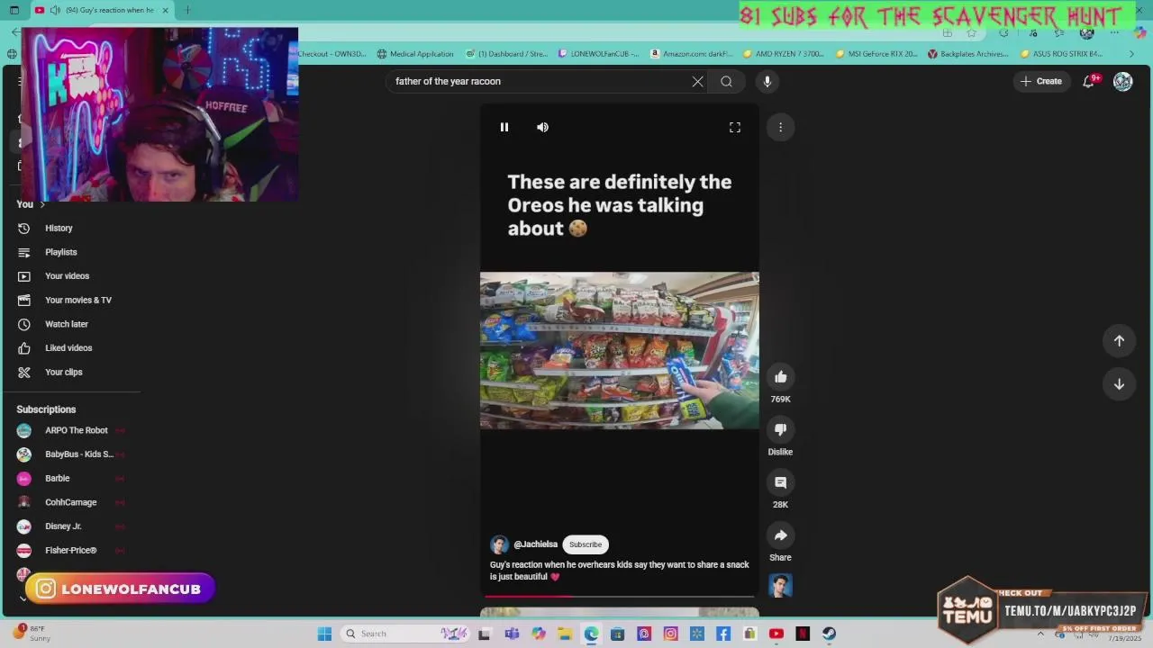
Task: Enter fullscreen on the Short player
Action: (x=735, y=127)
